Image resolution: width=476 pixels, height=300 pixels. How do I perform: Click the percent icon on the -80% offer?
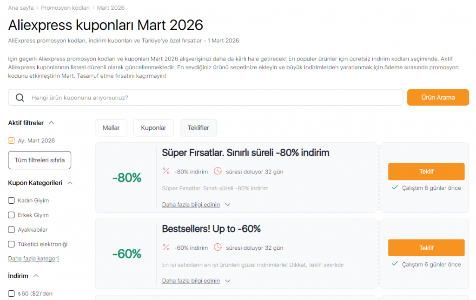pos(166,171)
